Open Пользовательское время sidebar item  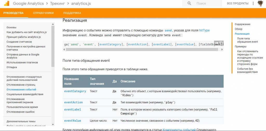tap(22, 107)
